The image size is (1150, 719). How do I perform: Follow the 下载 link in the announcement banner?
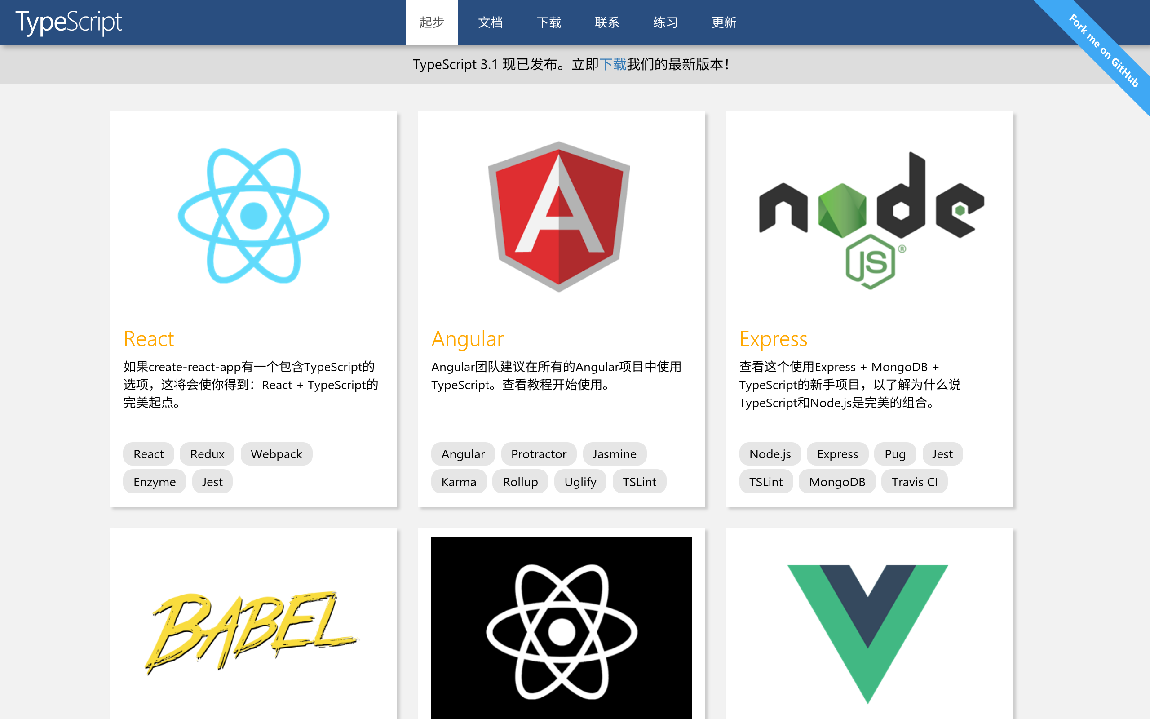pyautogui.click(x=613, y=64)
